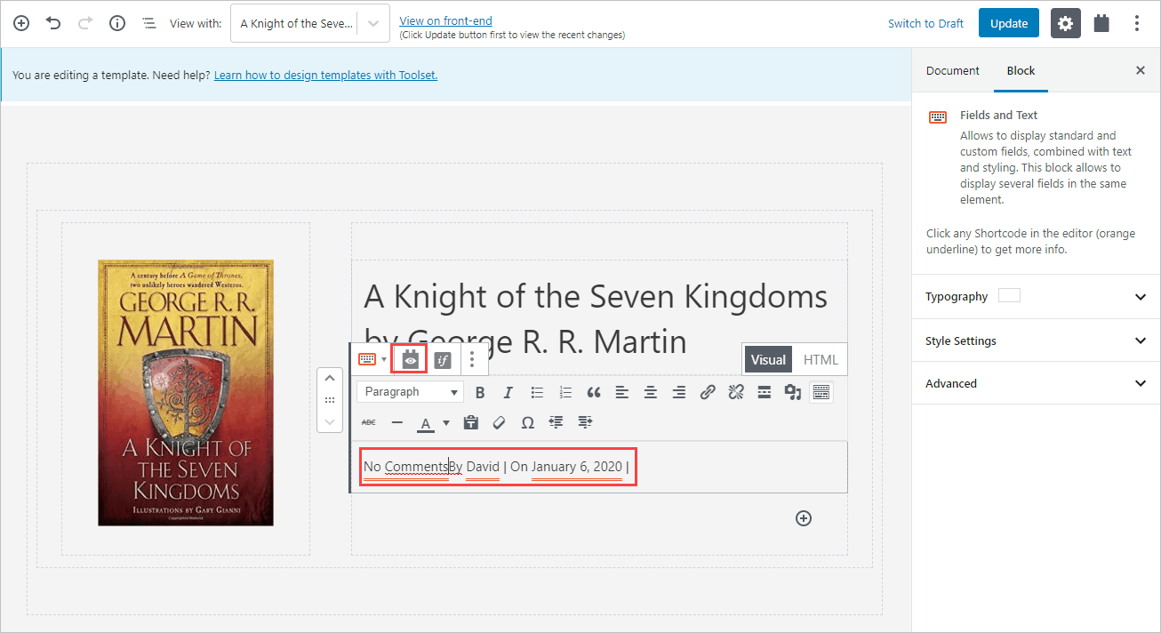
Task: Insert a bulleted list
Action: click(x=537, y=392)
